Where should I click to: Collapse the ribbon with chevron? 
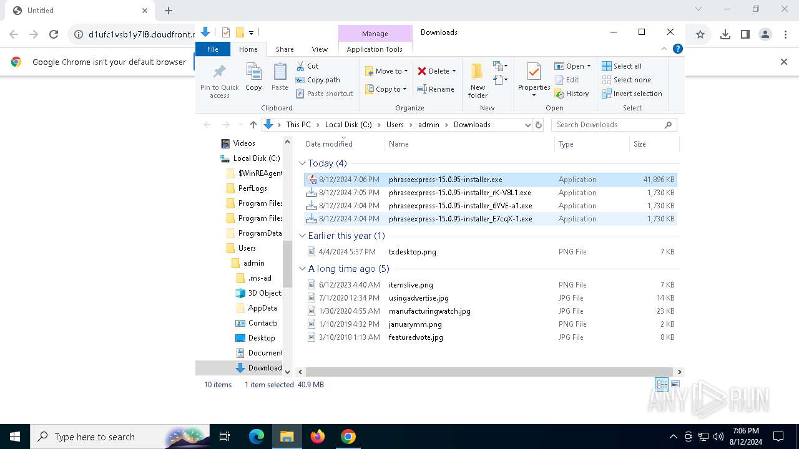664,49
